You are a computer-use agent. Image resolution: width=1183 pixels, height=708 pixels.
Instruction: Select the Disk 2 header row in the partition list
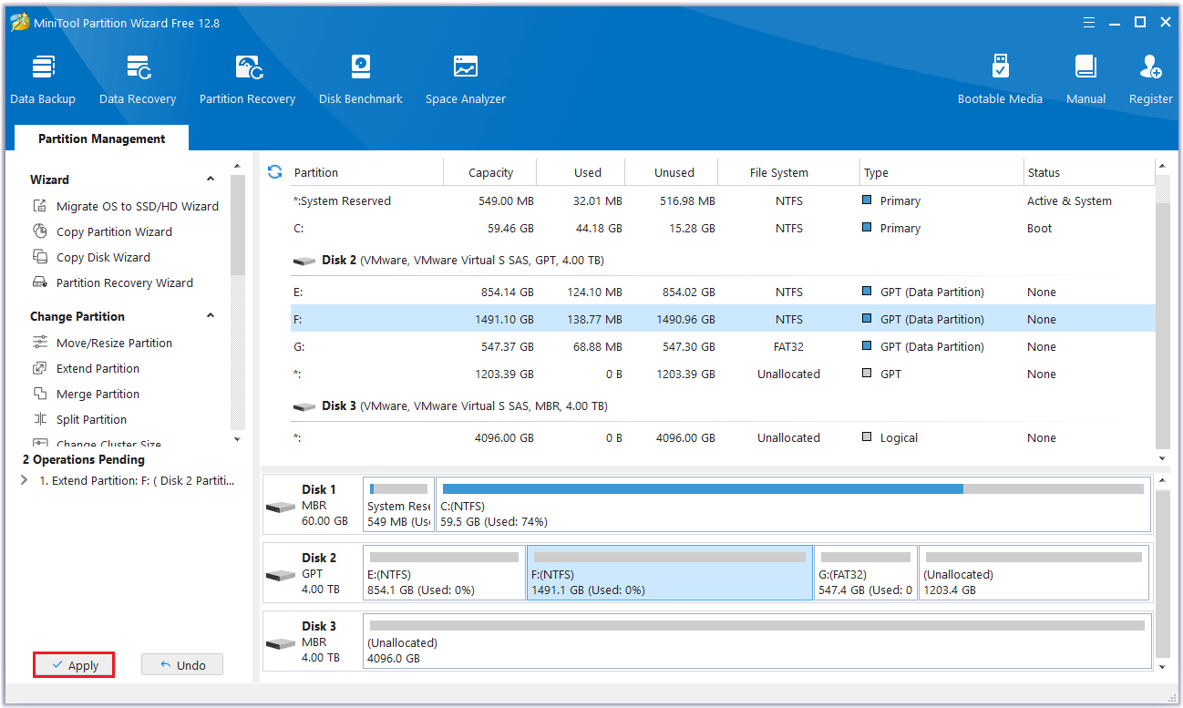(x=722, y=260)
